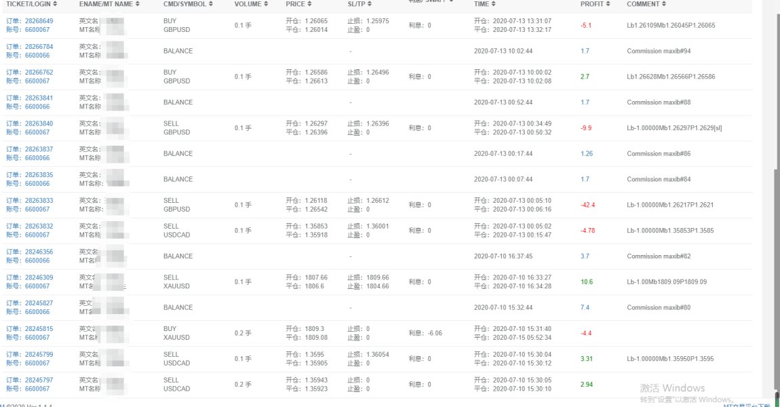Image resolution: width=780 pixels, height=407 pixels.
Task: Click account 6600066 under order 28245827
Action: (x=37, y=312)
